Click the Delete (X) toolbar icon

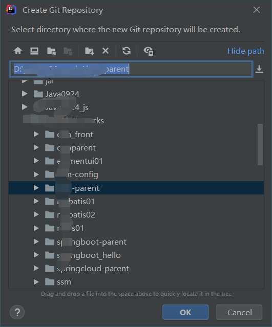(106, 51)
